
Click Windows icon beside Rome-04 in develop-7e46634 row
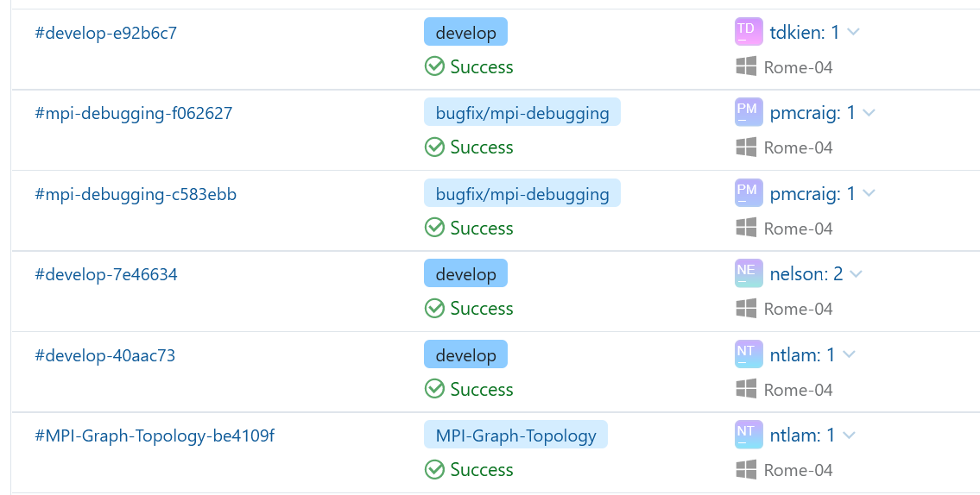point(746,308)
